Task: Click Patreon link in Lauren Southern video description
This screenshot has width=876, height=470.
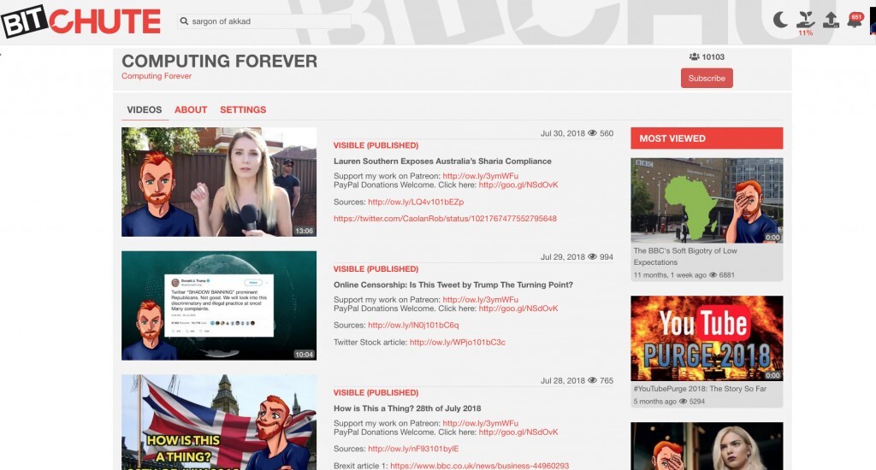Action: [x=481, y=176]
